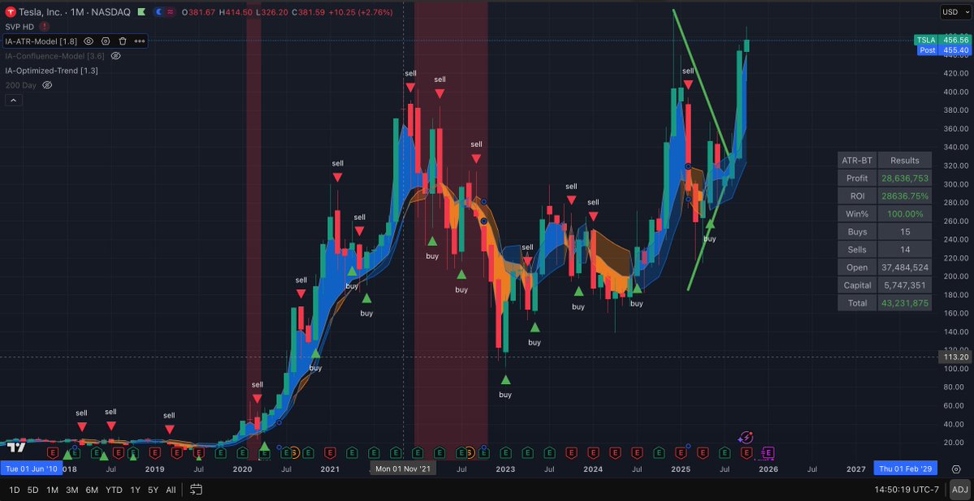Select the IA-Confluence-Model [3.6] label
Image resolution: width=974 pixels, height=501 pixels.
55,56
